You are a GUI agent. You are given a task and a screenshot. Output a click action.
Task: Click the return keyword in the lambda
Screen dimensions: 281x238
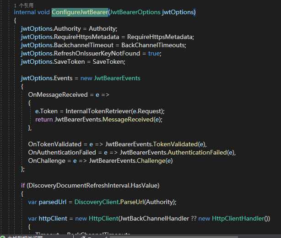click(x=44, y=119)
